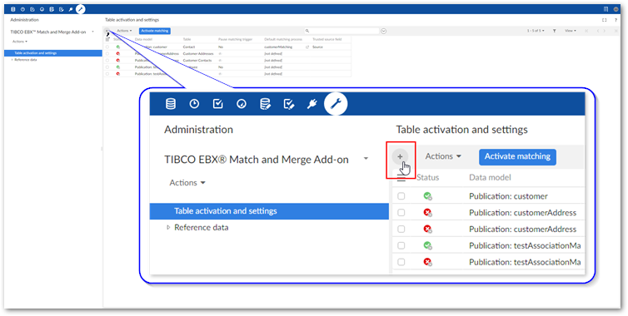Screen dimensions: 628x316
Task: Open the '1 - 5 of 5' pagination dropdown
Action: (x=536, y=31)
